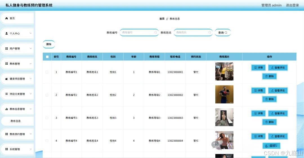
Task: Check the checkbox for row 教练编号3
Action: 47,118
